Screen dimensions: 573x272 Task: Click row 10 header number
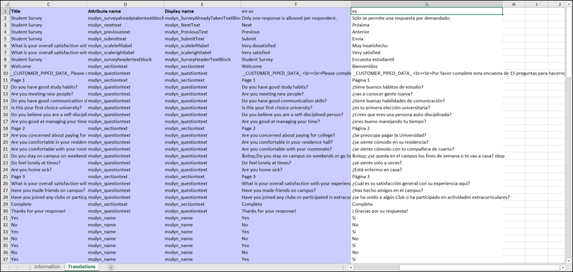click(x=5, y=73)
